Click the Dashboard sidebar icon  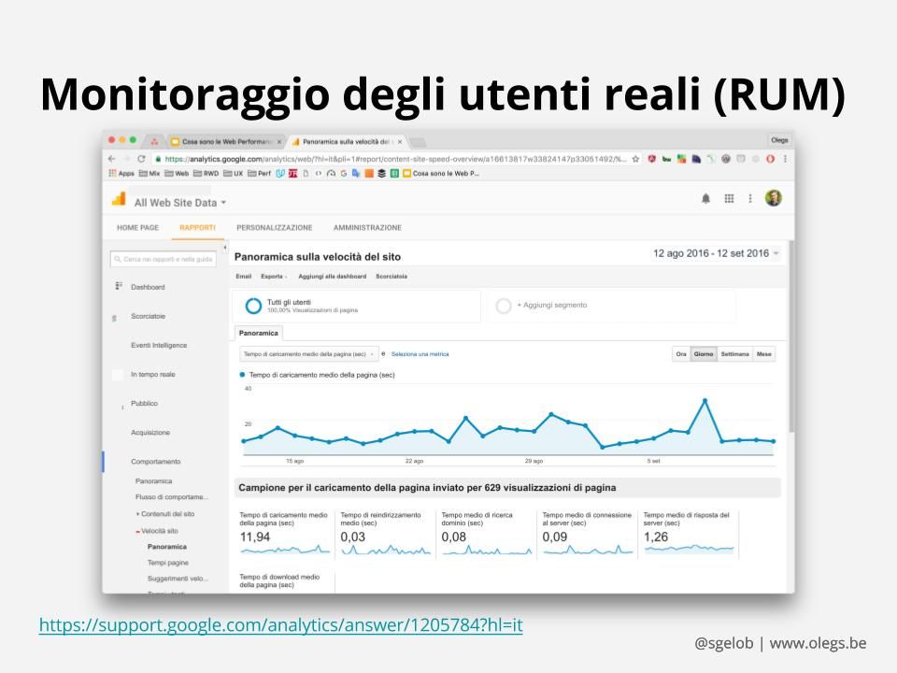(119, 286)
